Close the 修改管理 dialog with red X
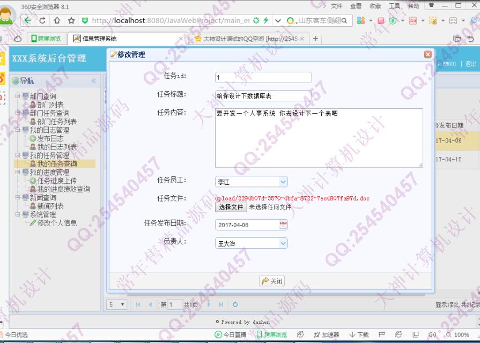Viewport: 480px width, 343px height. pyautogui.click(x=427, y=55)
